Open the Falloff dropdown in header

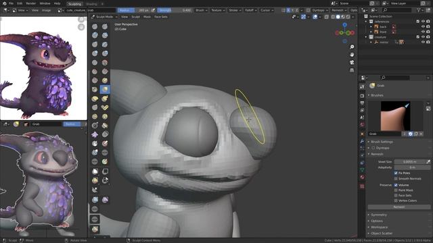tap(251, 10)
